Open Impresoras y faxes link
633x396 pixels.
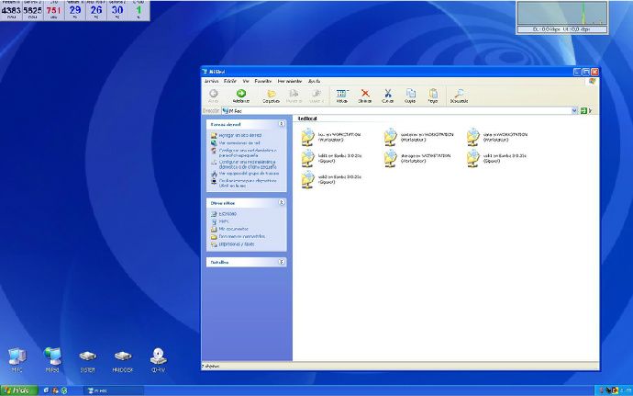[237, 244]
